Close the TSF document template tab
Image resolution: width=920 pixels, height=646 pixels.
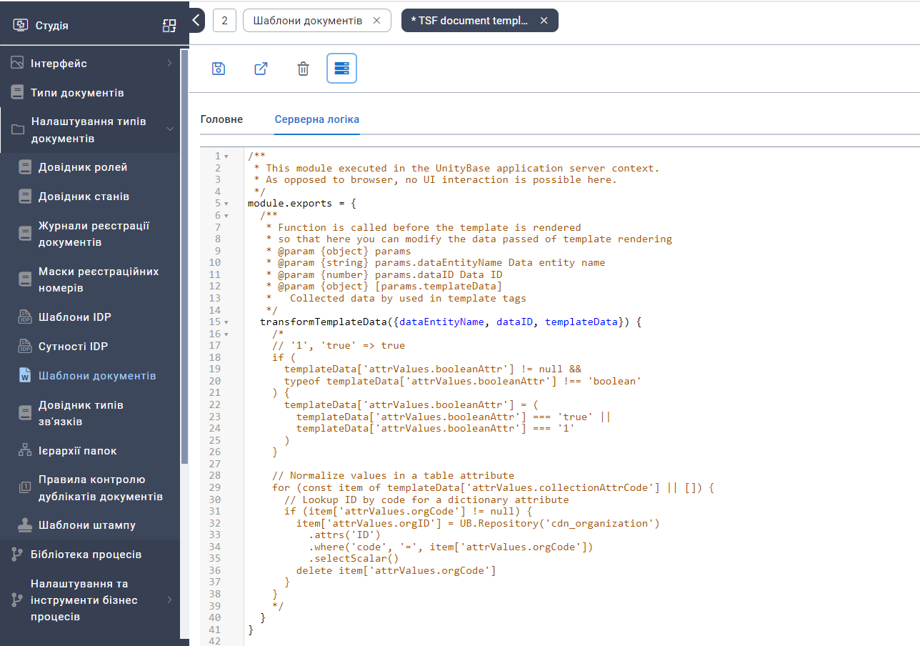[544, 21]
